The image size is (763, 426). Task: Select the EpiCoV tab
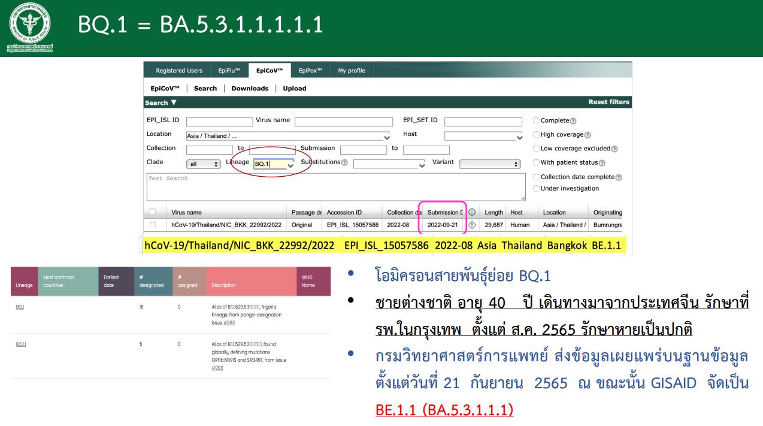(x=270, y=71)
